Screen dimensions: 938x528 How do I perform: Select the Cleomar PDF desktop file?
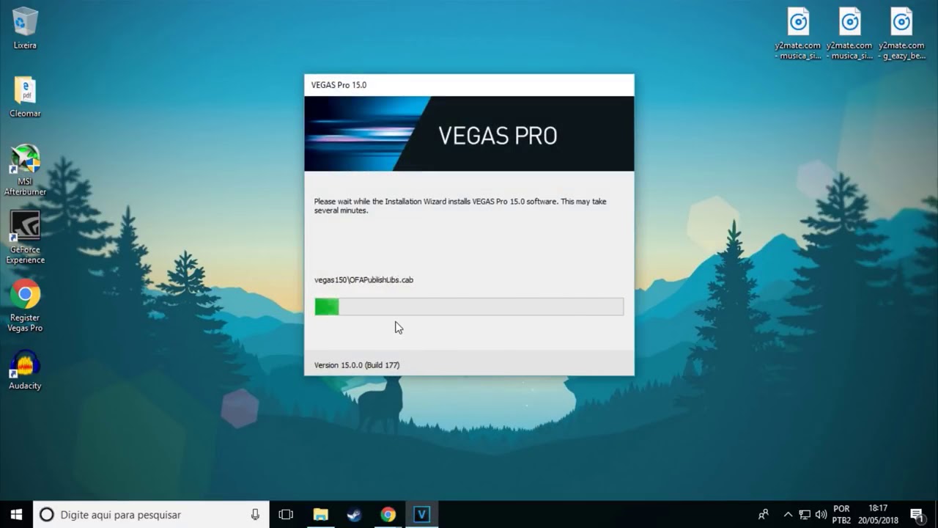[x=25, y=97]
